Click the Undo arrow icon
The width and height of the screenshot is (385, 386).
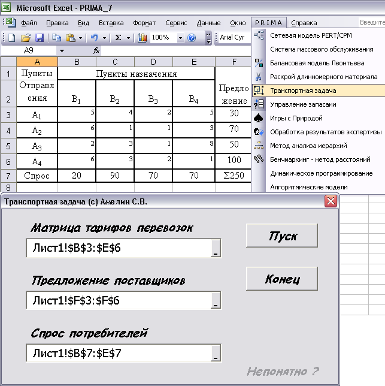[95, 38]
